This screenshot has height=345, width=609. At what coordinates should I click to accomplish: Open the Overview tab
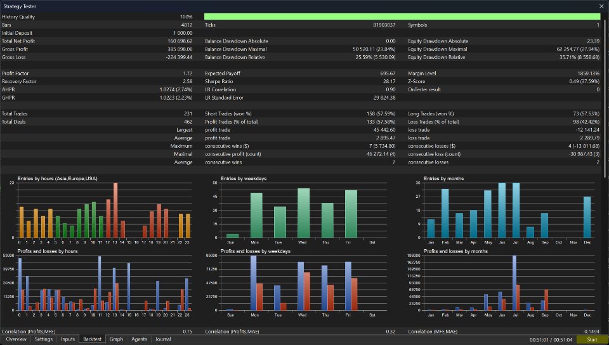click(x=16, y=339)
